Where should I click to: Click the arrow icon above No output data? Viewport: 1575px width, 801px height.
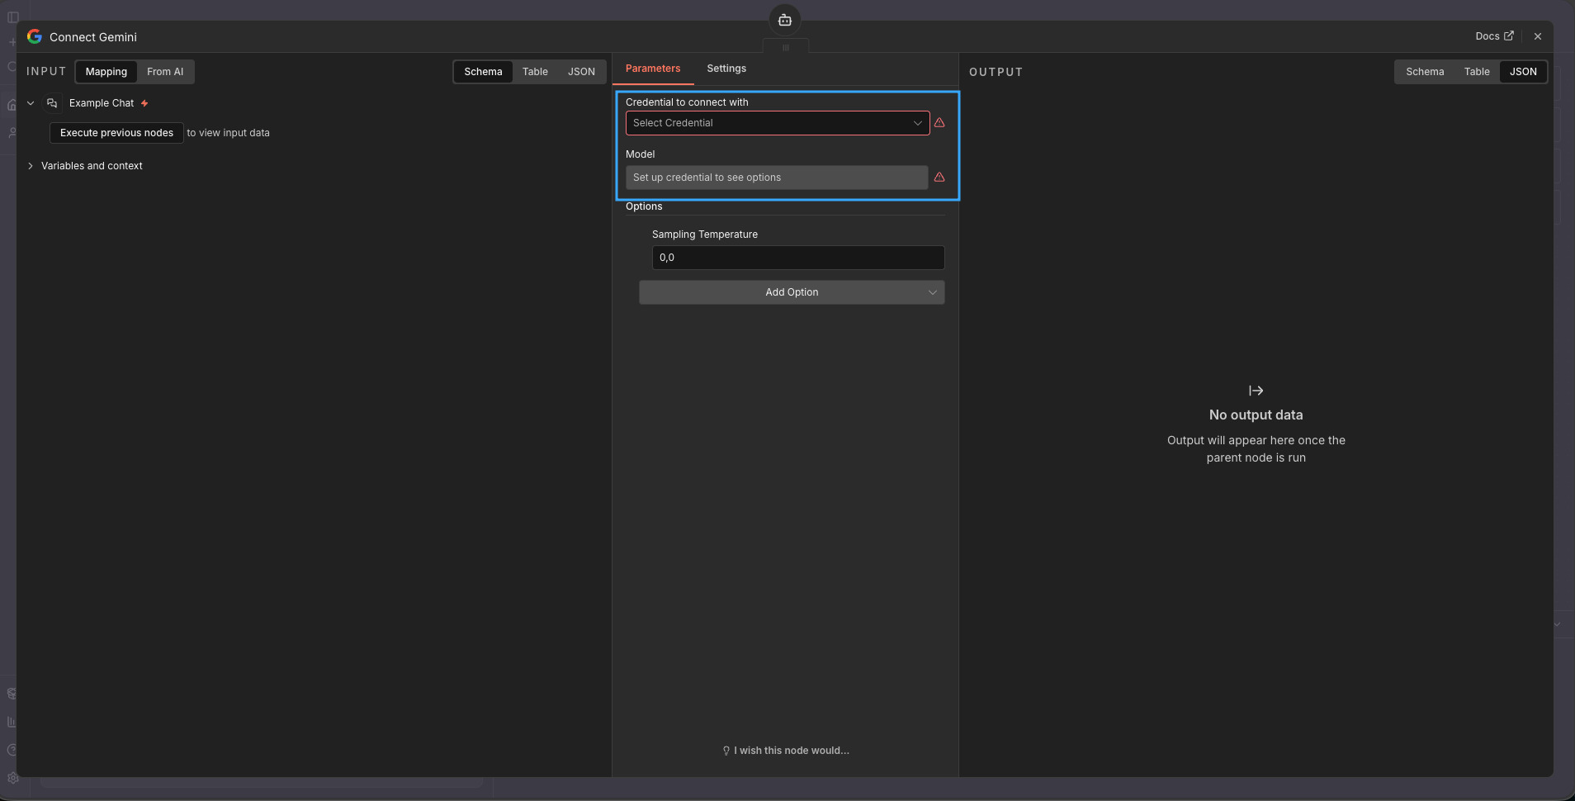1256,391
